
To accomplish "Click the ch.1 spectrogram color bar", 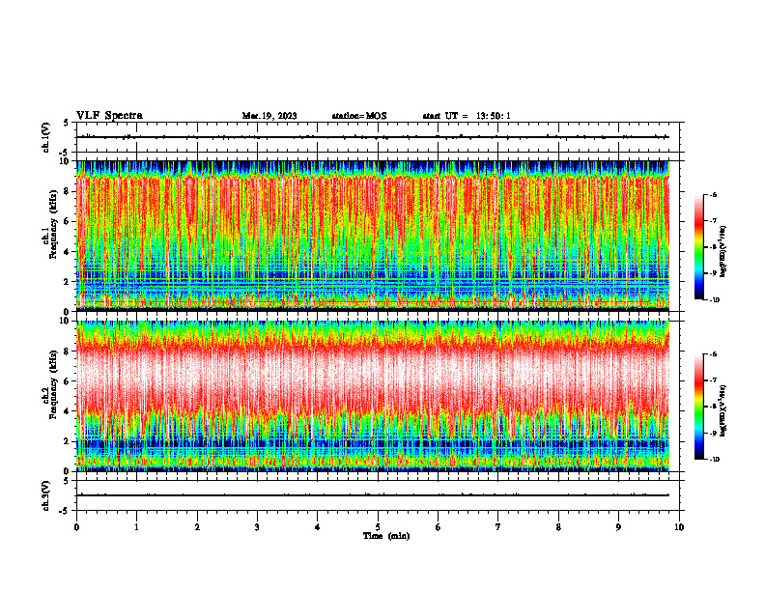I will tap(698, 247).
